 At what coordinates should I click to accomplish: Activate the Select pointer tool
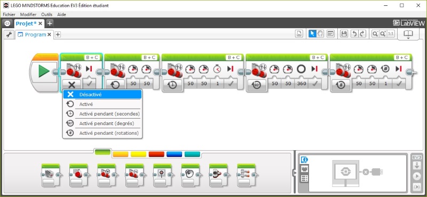pos(312,34)
